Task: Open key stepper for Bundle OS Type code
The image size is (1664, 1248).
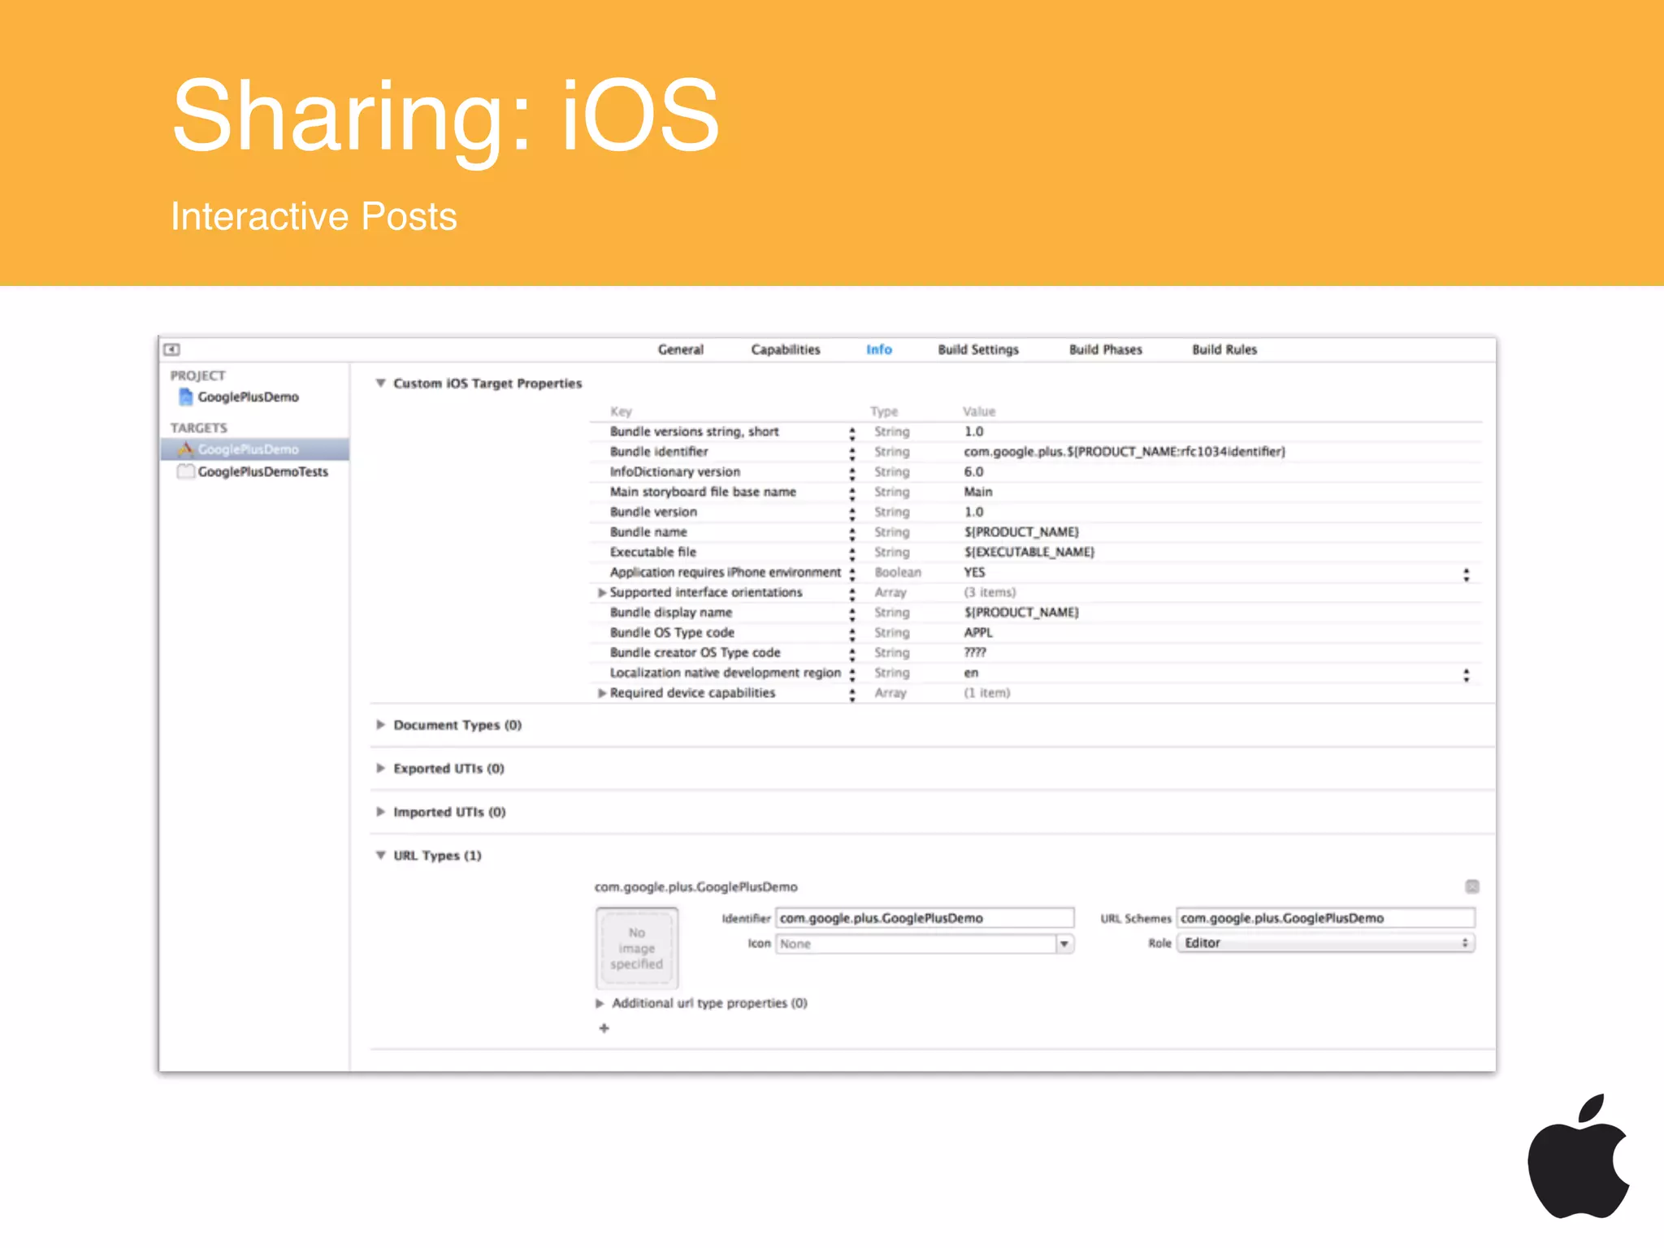Action: 852,633
